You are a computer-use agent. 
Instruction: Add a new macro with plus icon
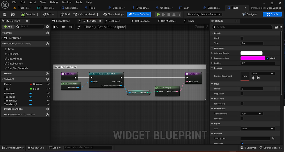coord(47,74)
